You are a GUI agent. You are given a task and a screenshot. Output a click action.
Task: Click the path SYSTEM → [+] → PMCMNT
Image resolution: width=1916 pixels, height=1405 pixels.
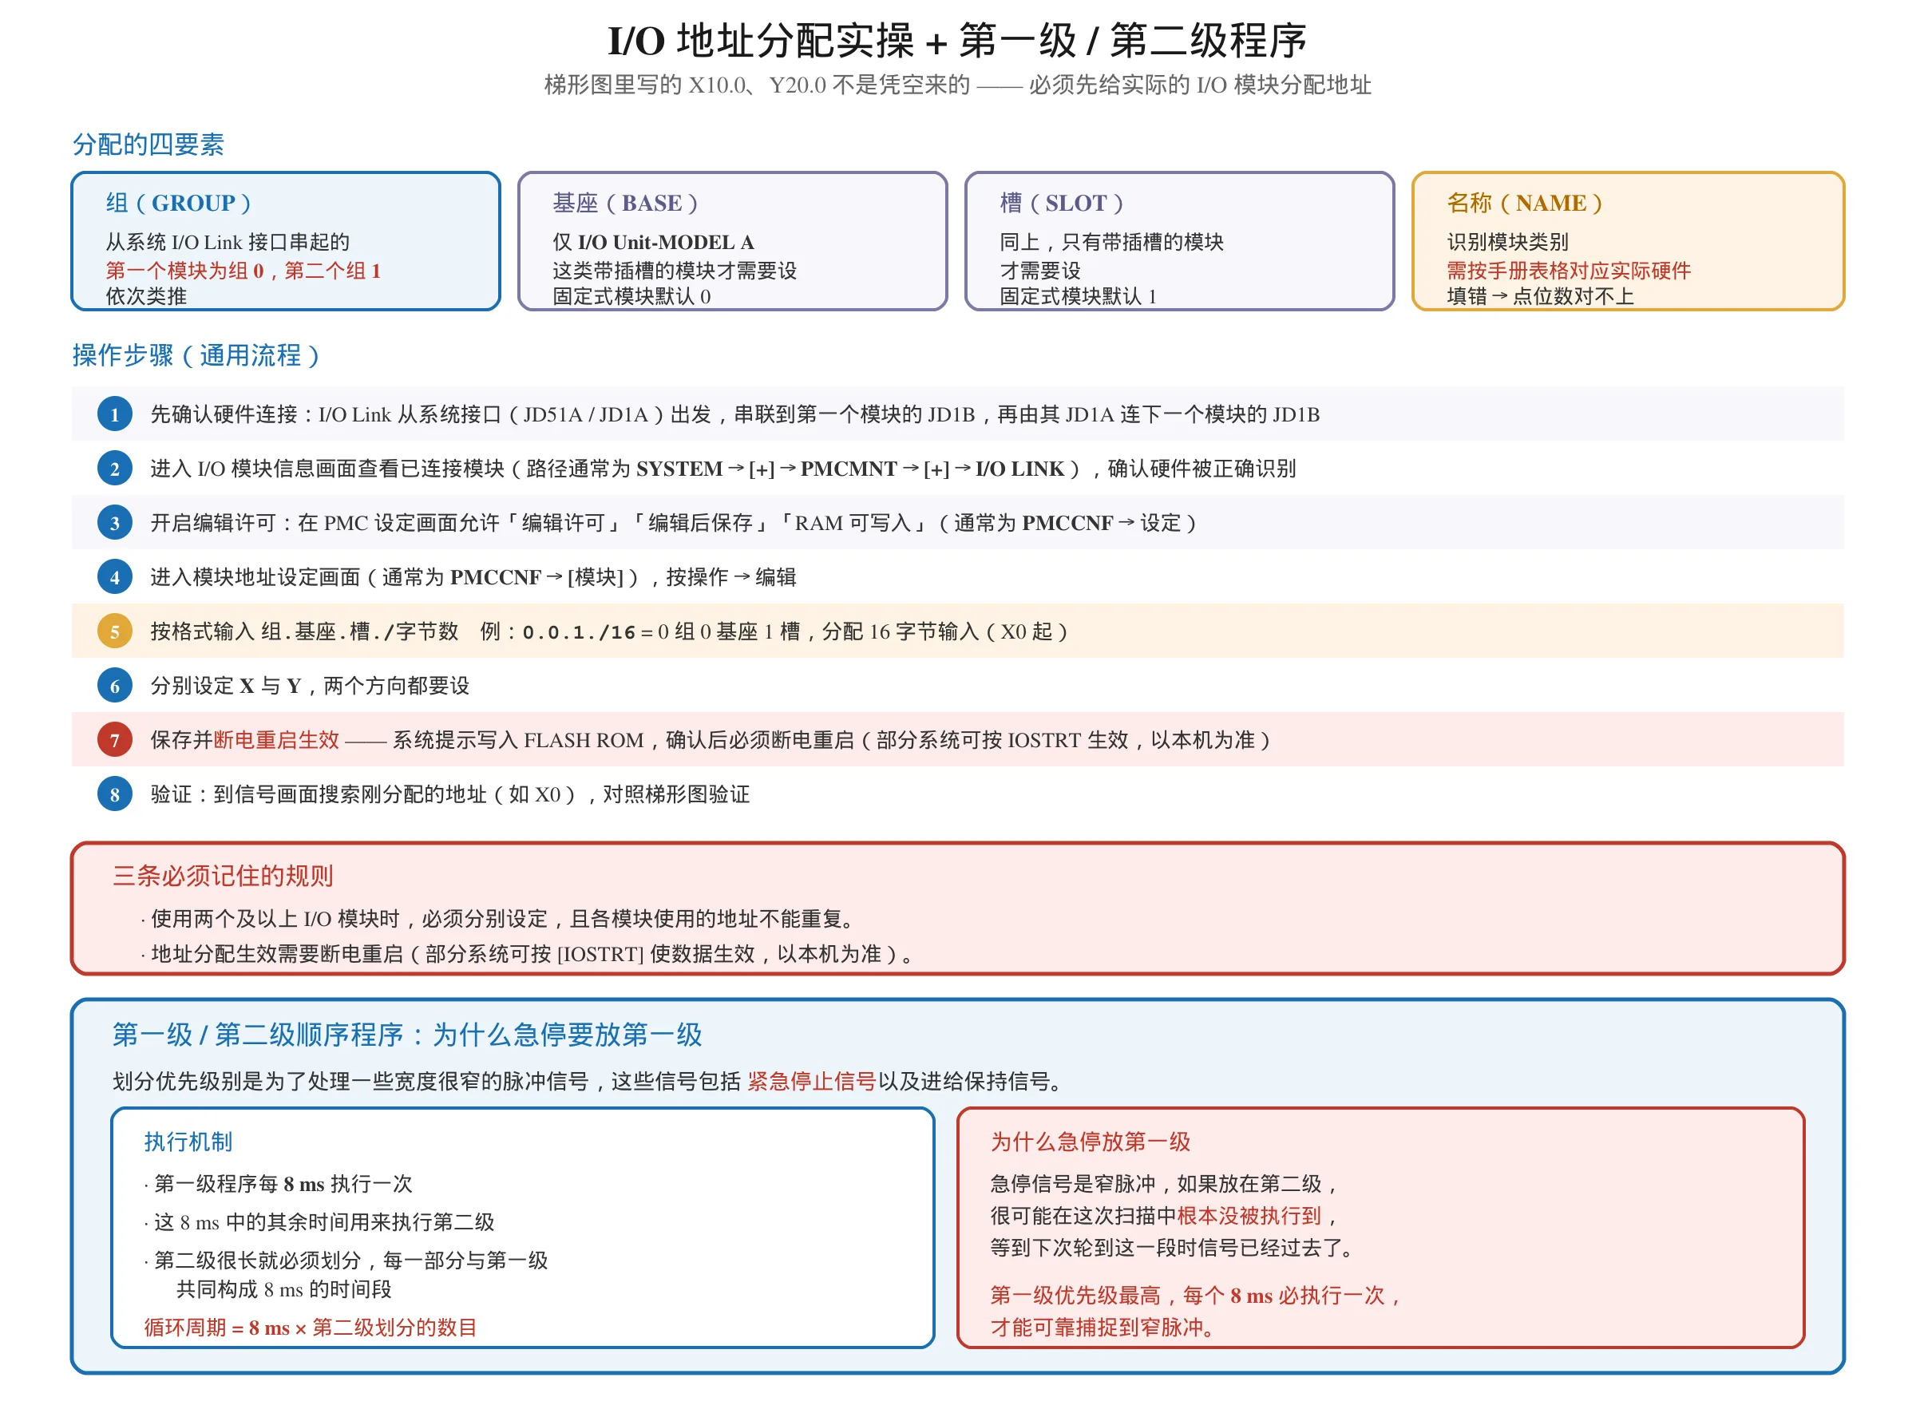coord(766,469)
